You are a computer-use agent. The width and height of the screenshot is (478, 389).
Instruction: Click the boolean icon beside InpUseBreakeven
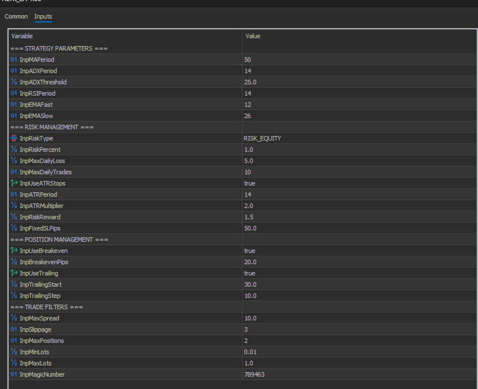[x=13, y=251]
